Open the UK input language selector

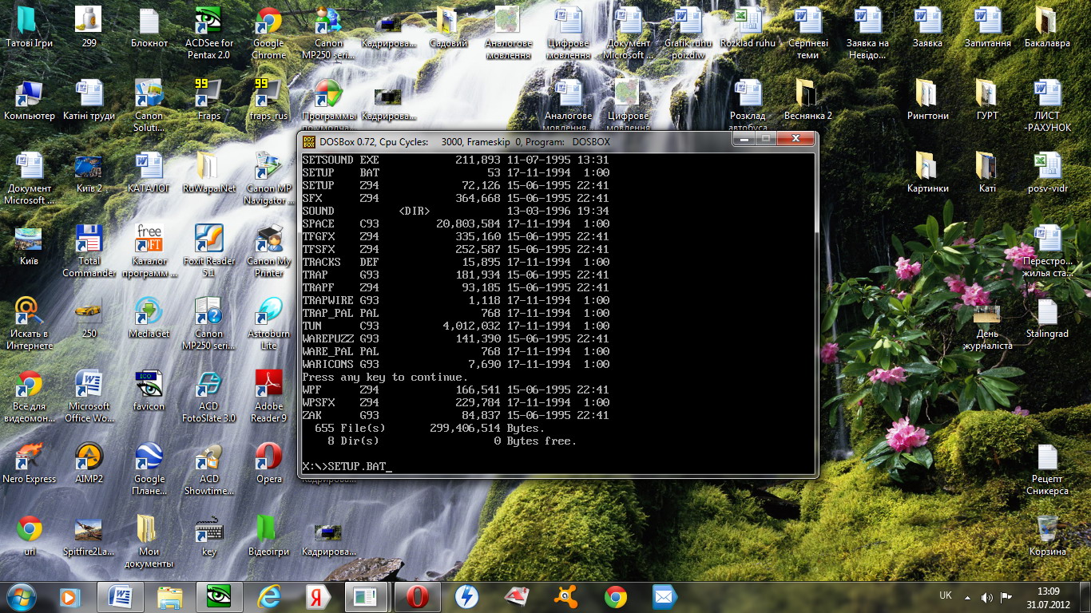click(945, 596)
